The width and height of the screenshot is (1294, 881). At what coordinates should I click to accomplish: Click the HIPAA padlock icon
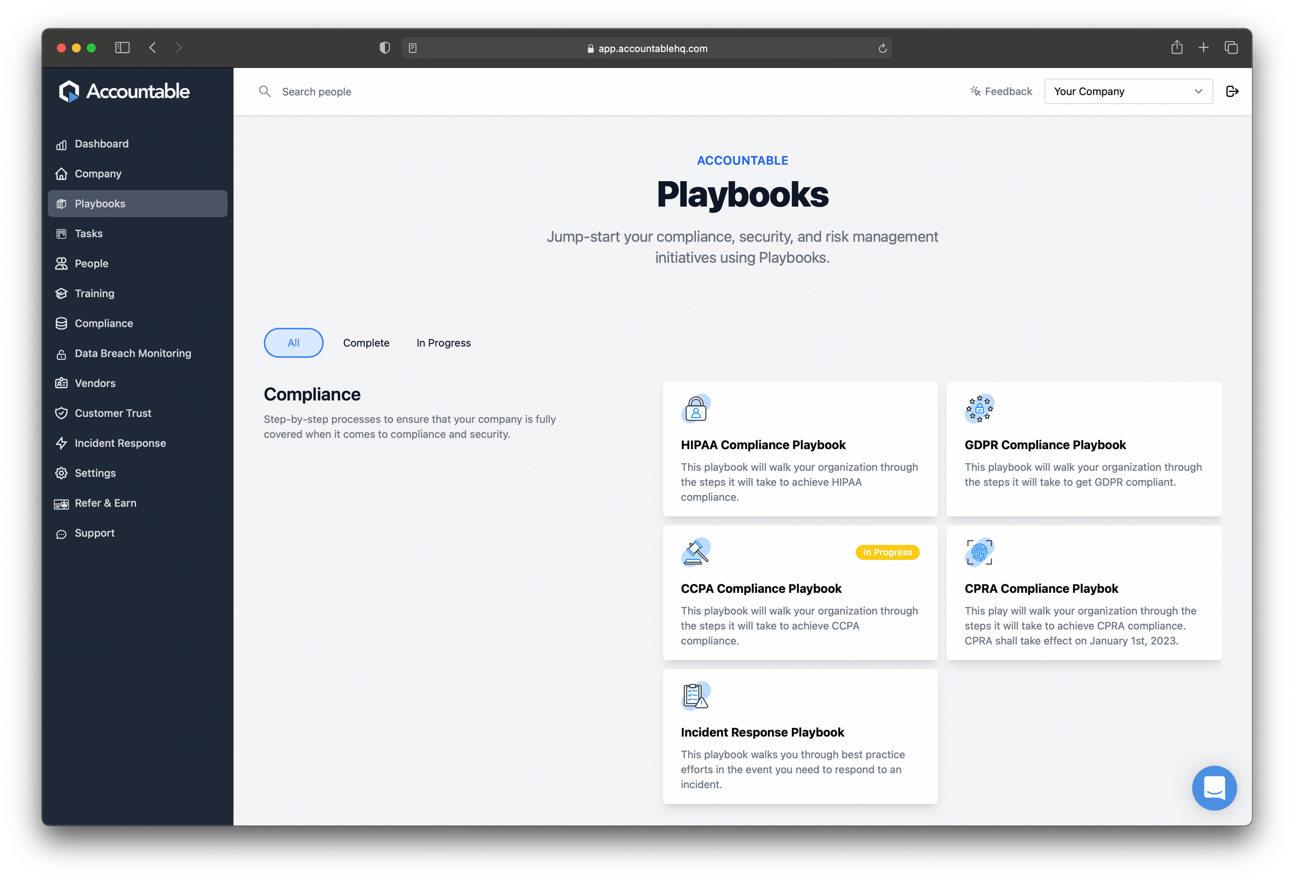click(695, 409)
